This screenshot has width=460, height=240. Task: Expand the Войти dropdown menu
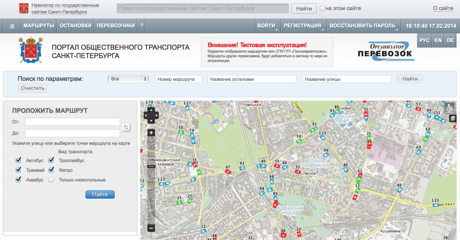point(267,26)
